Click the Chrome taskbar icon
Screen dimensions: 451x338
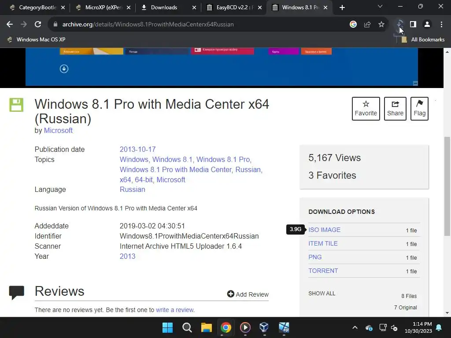(x=226, y=327)
